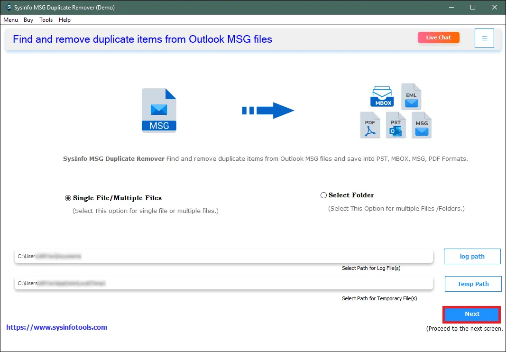Click Next to proceed
The width and height of the screenshot is (506, 352).
click(471, 315)
